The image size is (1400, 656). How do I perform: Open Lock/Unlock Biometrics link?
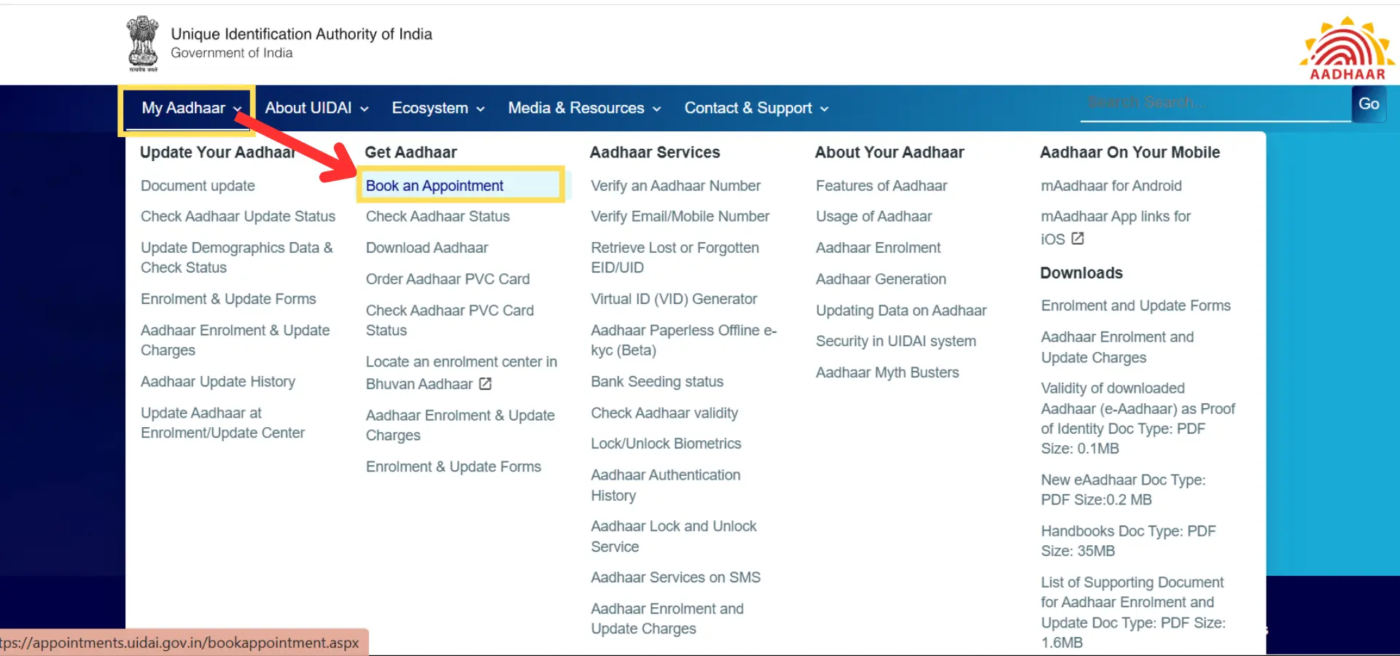pyautogui.click(x=666, y=443)
